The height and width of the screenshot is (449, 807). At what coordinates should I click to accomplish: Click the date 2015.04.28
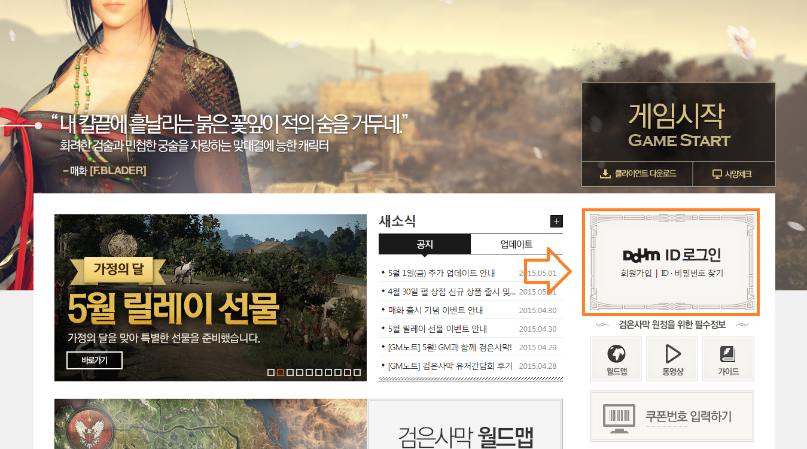coord(538,366)
